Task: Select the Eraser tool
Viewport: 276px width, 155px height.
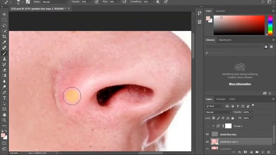Action: 4,70
